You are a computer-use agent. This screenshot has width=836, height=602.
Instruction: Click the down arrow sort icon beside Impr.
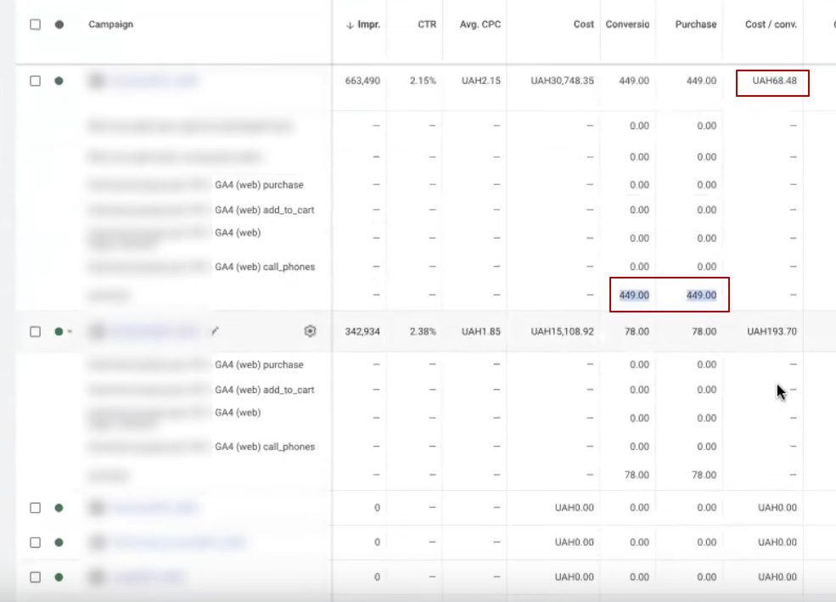tap(349, 25)
